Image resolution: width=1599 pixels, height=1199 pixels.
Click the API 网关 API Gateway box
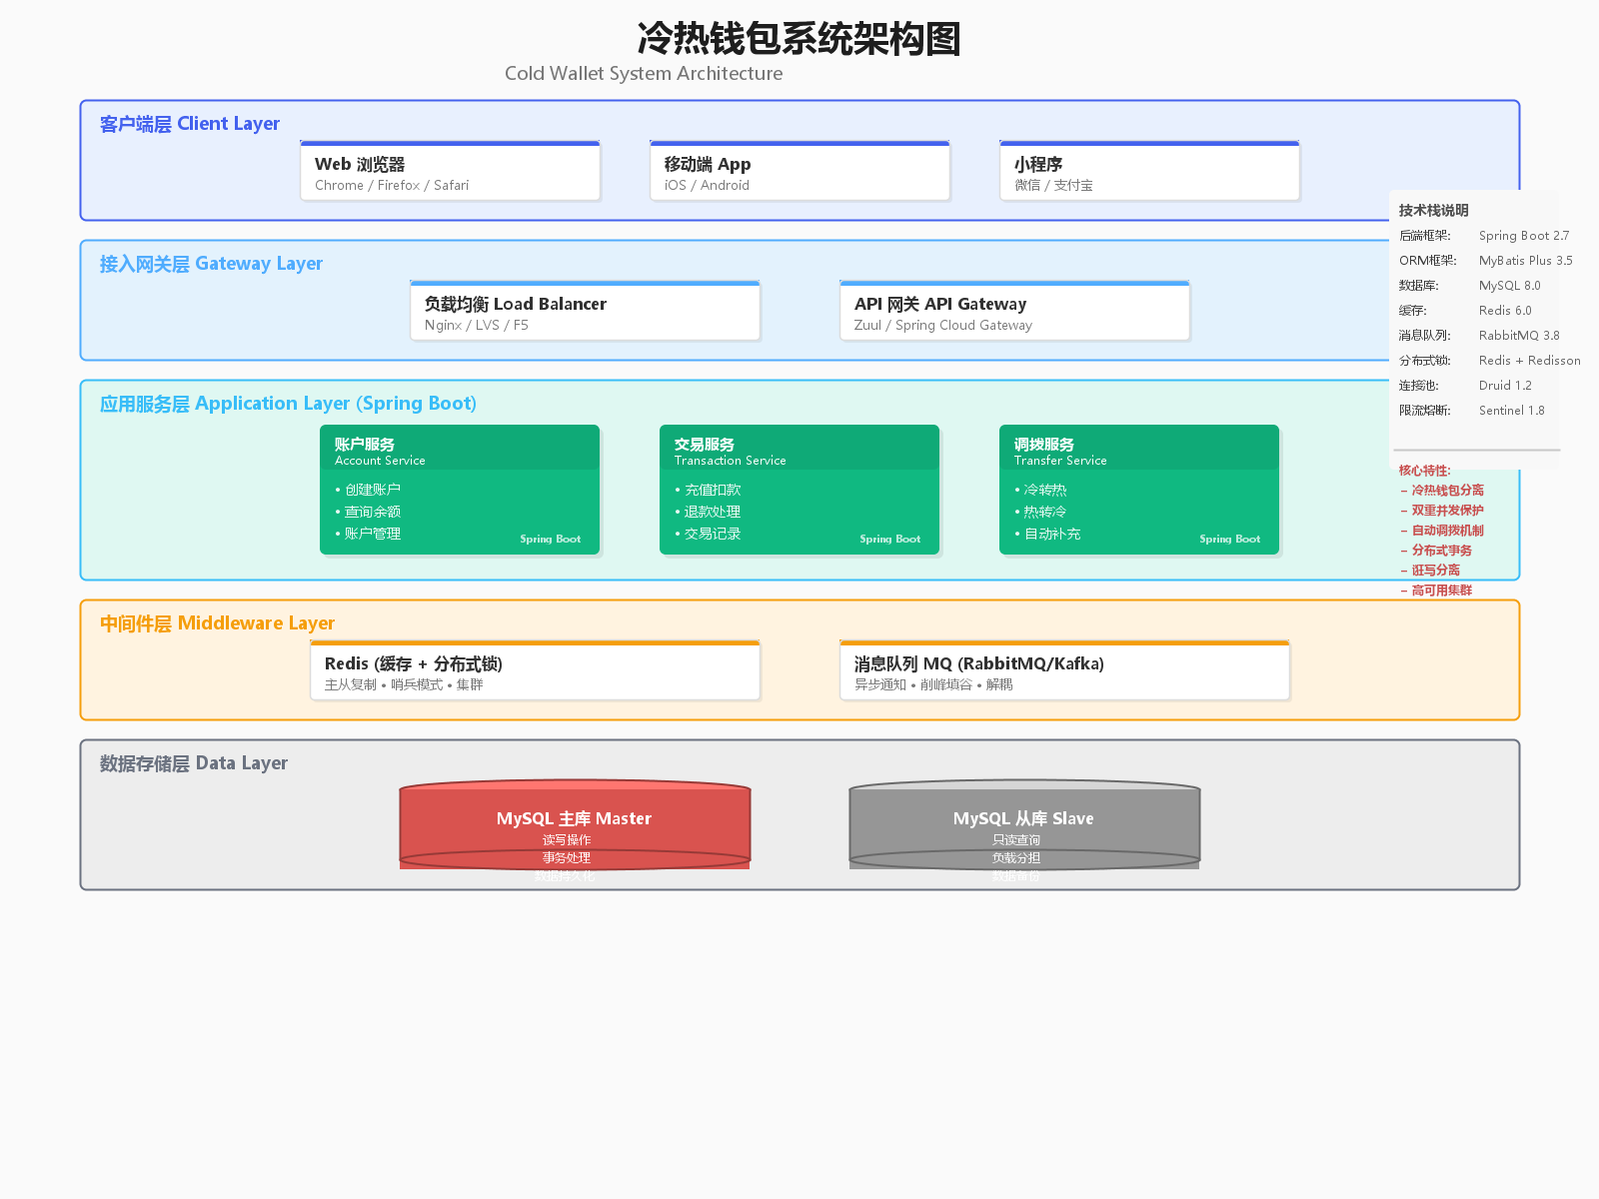[1014, 311]
